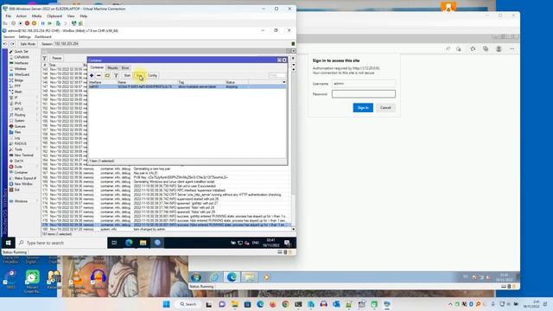Switch to the Container tab
The height and width of the screenshot is (311, 553).
(x=97, y=67)
